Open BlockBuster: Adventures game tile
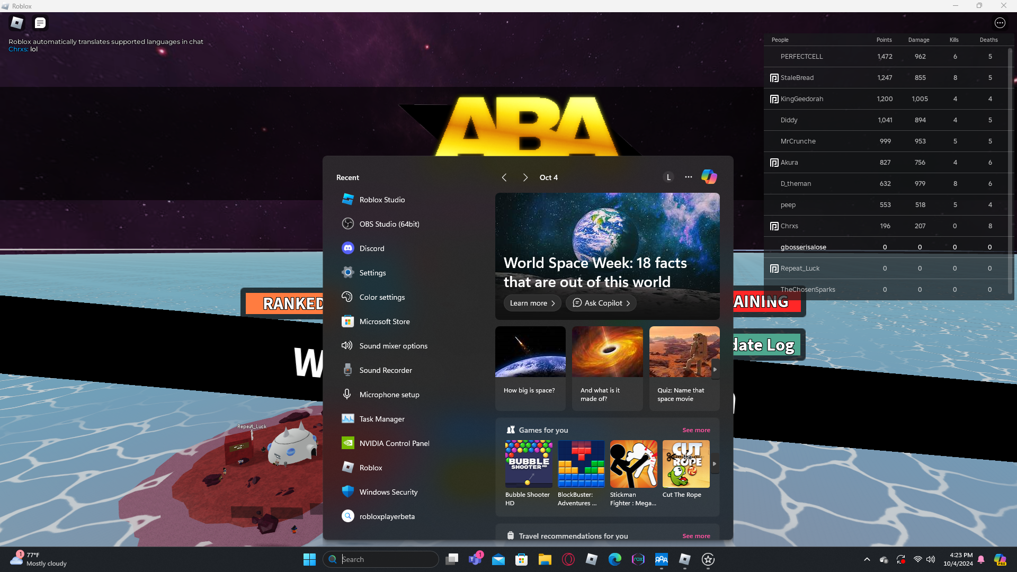 (581, 473)
